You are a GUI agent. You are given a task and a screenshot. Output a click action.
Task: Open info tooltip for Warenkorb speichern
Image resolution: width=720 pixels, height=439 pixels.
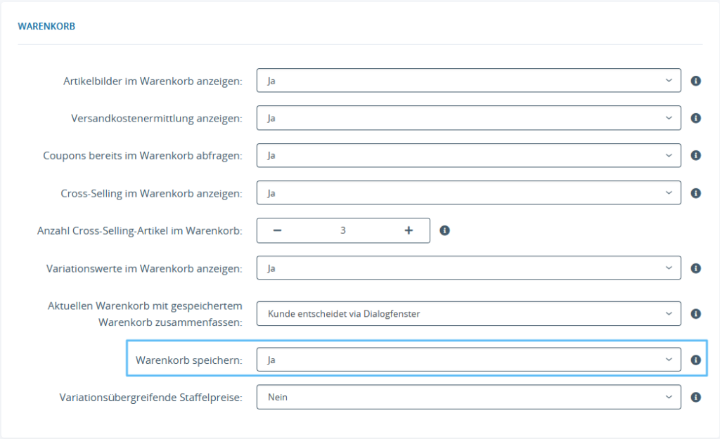click(x=695, y=358)
